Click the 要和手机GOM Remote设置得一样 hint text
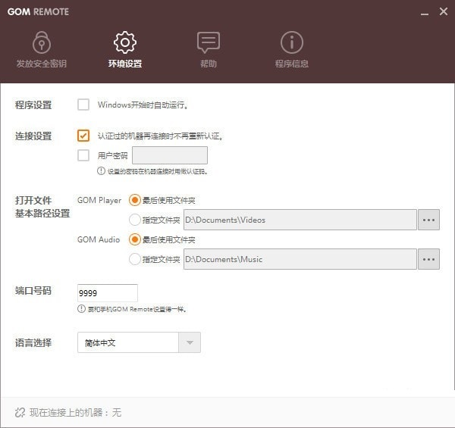Screen dimensions: 455x428 pos(137,309)
